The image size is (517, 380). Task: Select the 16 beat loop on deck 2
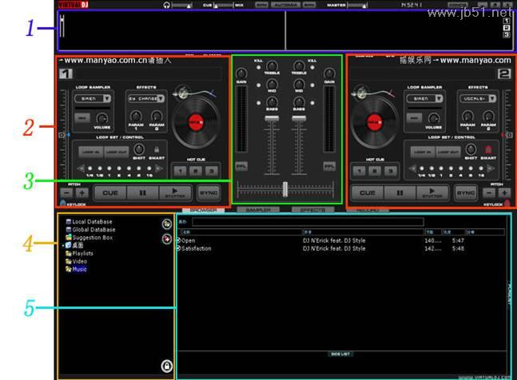pyautogui.click(x=481, y=168)
